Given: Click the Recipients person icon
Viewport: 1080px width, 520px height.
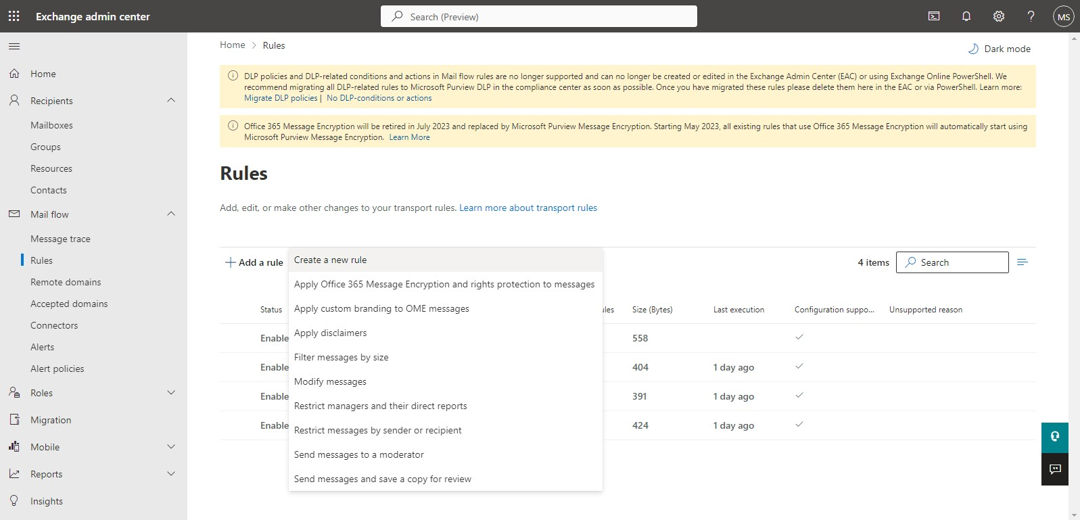Looking at the screenshot, I should tap(14, 100).
